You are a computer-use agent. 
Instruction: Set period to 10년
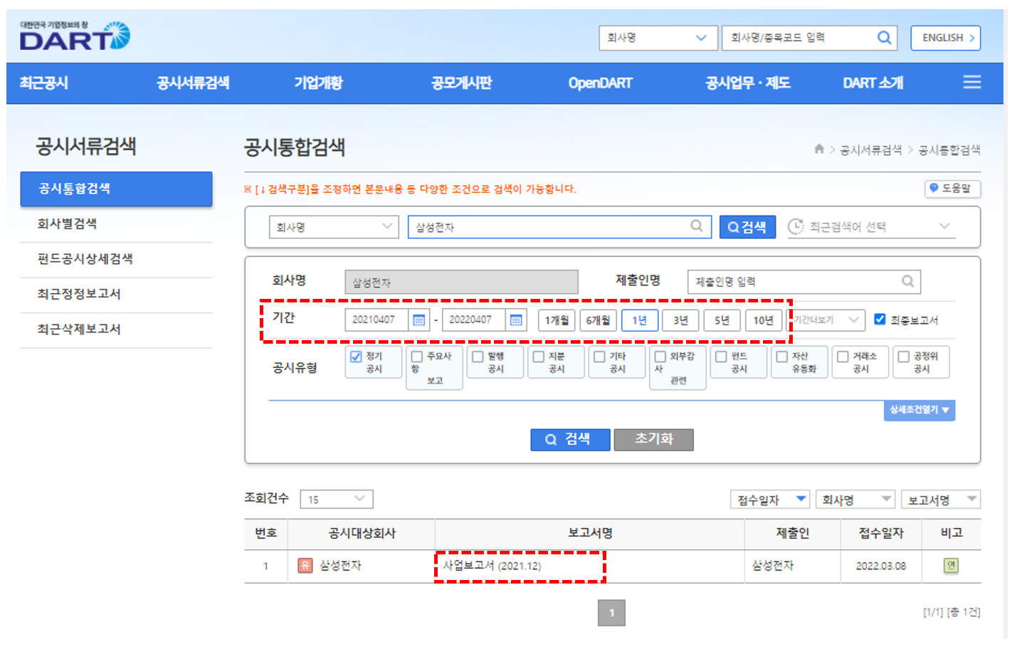[x=763, y=320]
